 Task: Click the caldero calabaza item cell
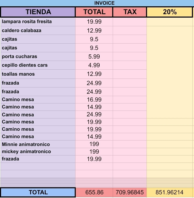tap(38, 30)
